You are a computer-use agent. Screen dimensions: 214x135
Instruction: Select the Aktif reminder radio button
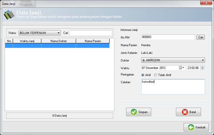(x=143, y=75)
